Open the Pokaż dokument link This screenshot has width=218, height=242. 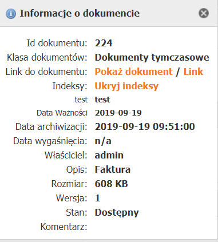click(x=134, y=72)
